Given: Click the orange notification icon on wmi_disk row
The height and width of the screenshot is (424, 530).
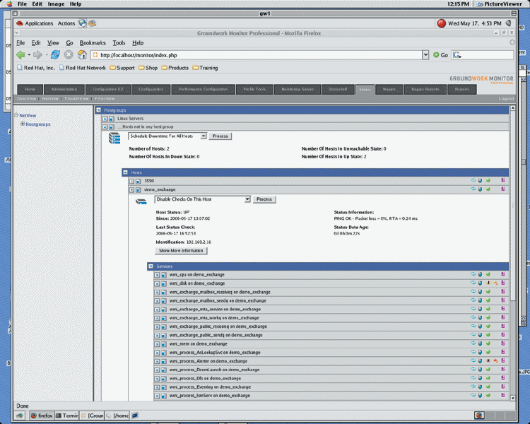Looking at the screenshot, I should 495,283.
